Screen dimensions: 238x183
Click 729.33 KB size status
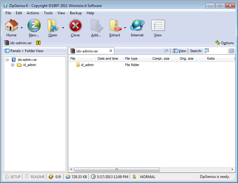point(76,177)
